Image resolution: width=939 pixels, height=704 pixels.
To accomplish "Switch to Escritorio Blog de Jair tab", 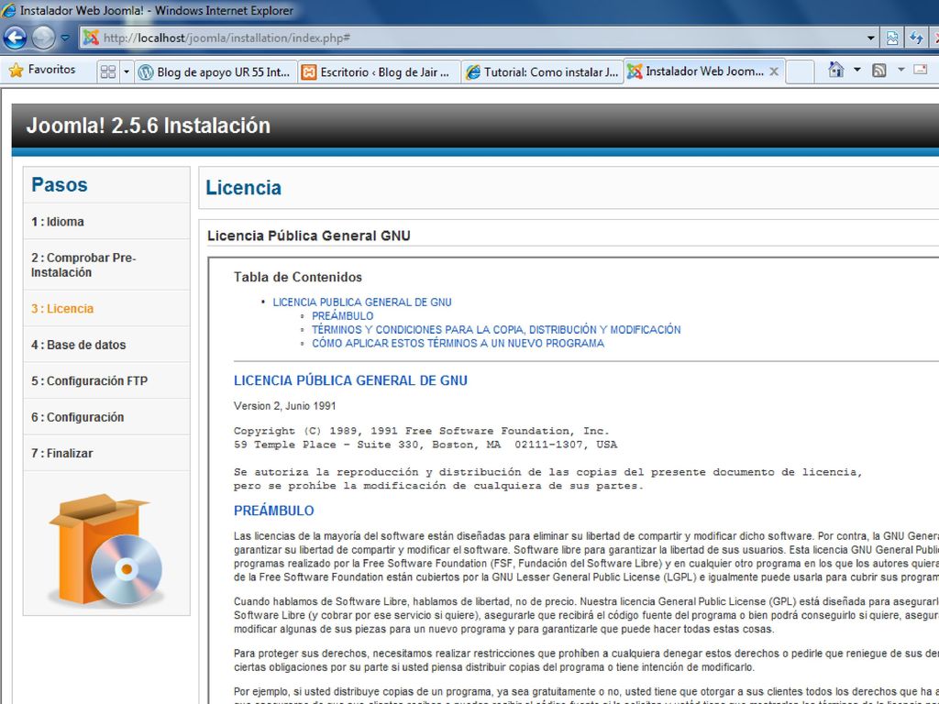I will tap(379, 71).
